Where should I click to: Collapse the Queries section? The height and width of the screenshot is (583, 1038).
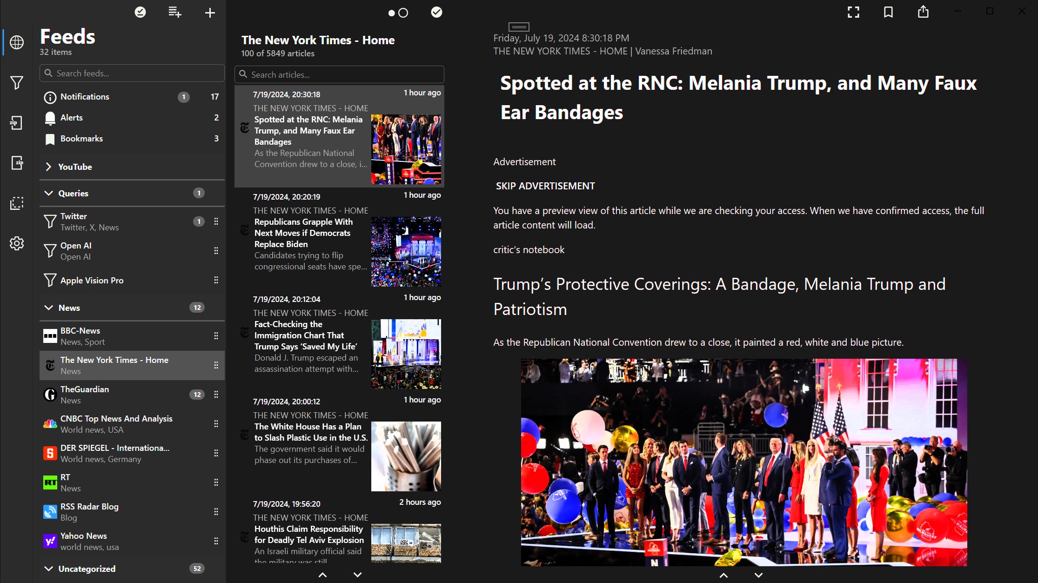(48, 193)
